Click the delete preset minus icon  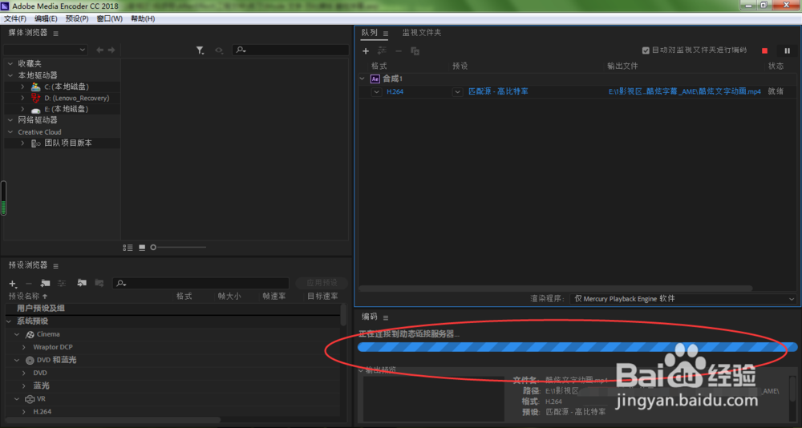[29, 283]
